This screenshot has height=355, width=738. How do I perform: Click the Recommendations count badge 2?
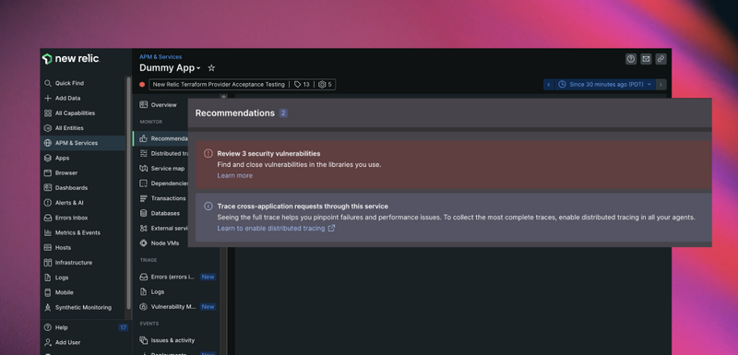pos(283,113)
